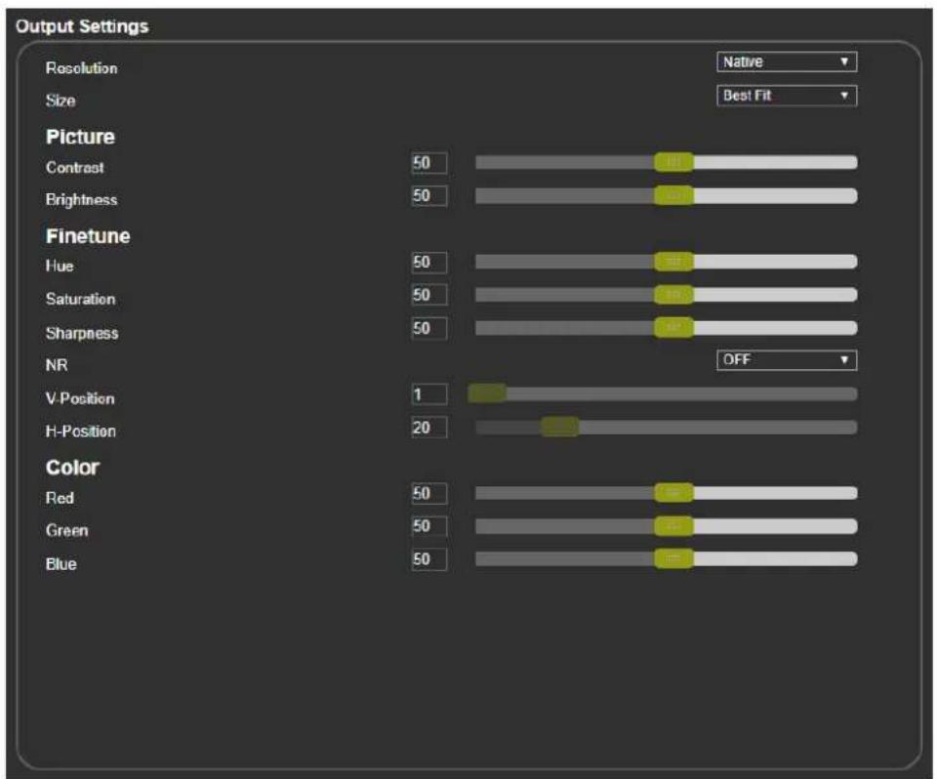Focus the V-Position value field

pyautogui.click(x=429, y=394)
